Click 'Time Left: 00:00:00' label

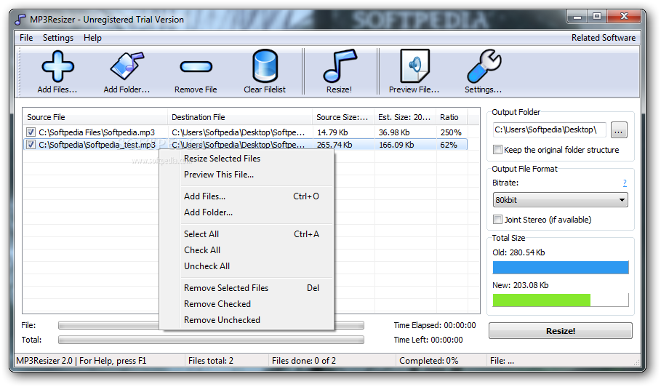click(428, 340)
